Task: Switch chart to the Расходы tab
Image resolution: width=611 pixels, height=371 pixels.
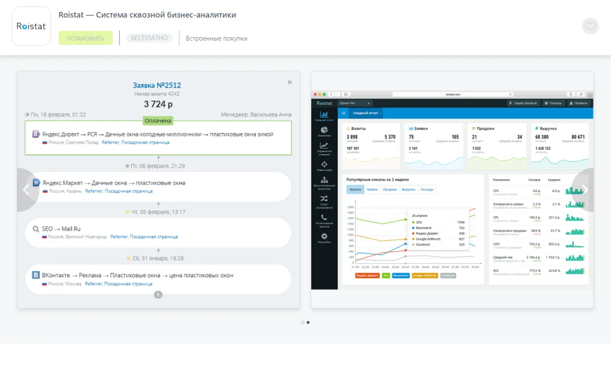Action: [427, 189]
